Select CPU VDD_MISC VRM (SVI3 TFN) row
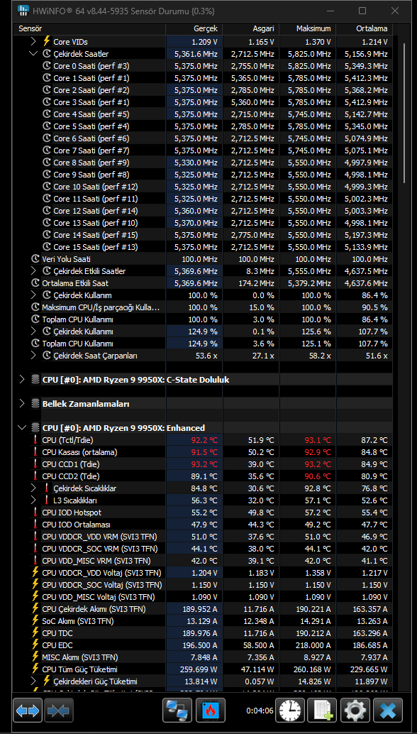 point(204,561)
